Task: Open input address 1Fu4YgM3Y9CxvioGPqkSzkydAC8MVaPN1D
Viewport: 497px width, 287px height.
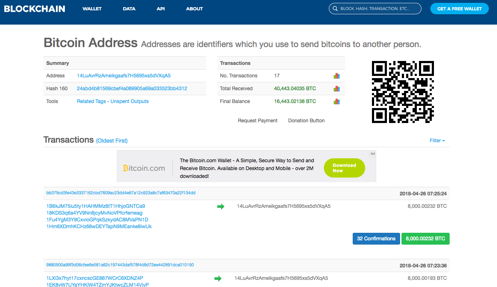Action: point(97,220)
